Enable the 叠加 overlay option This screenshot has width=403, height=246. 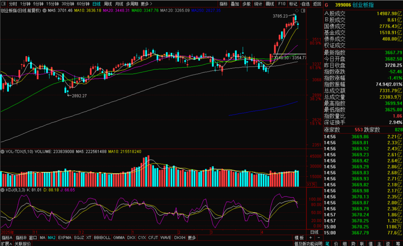(x=235, y=4)
